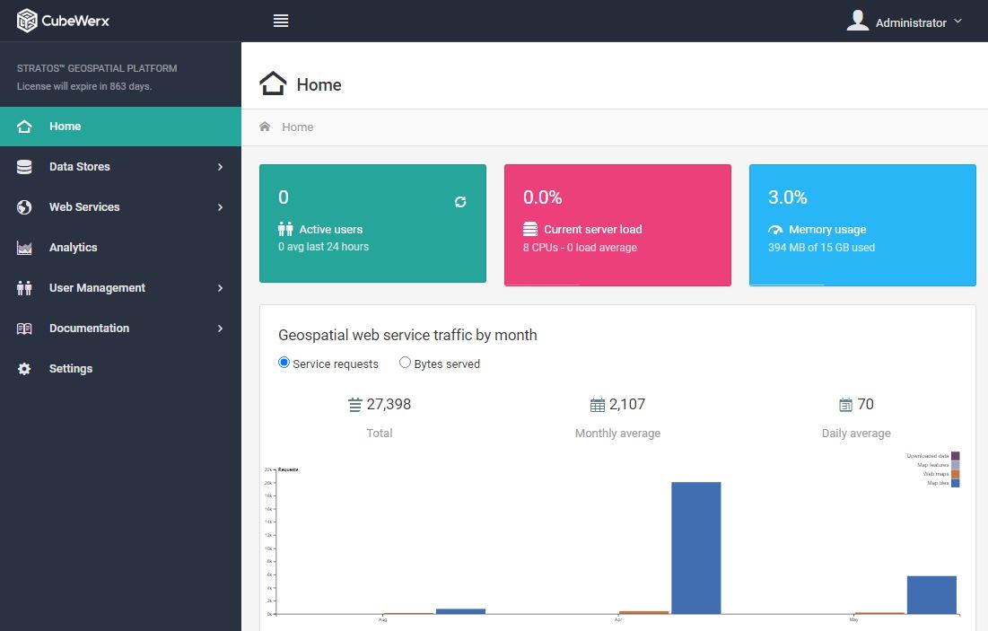Click the User Management people icon
This screenshot has width=988, height=631.
(24, 288)
